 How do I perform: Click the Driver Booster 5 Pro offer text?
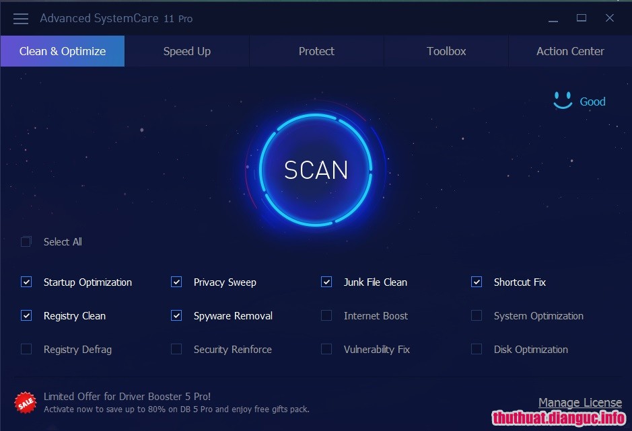[128, 396]
